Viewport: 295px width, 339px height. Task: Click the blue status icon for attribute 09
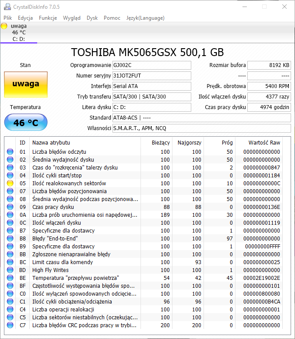(10, 207)
